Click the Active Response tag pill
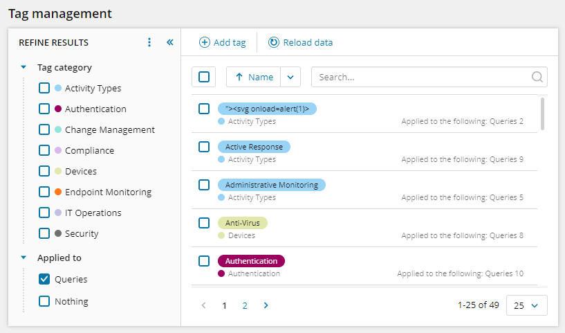 (254, 147)
